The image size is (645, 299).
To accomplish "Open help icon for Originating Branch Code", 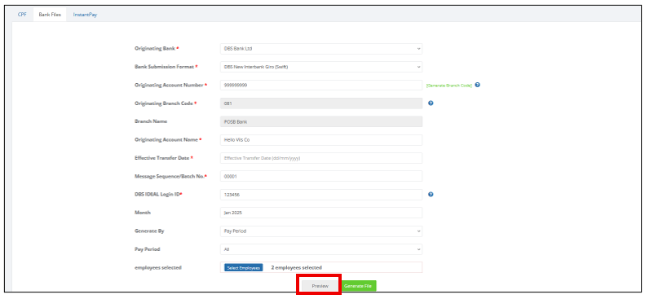I will pos(431,103).
